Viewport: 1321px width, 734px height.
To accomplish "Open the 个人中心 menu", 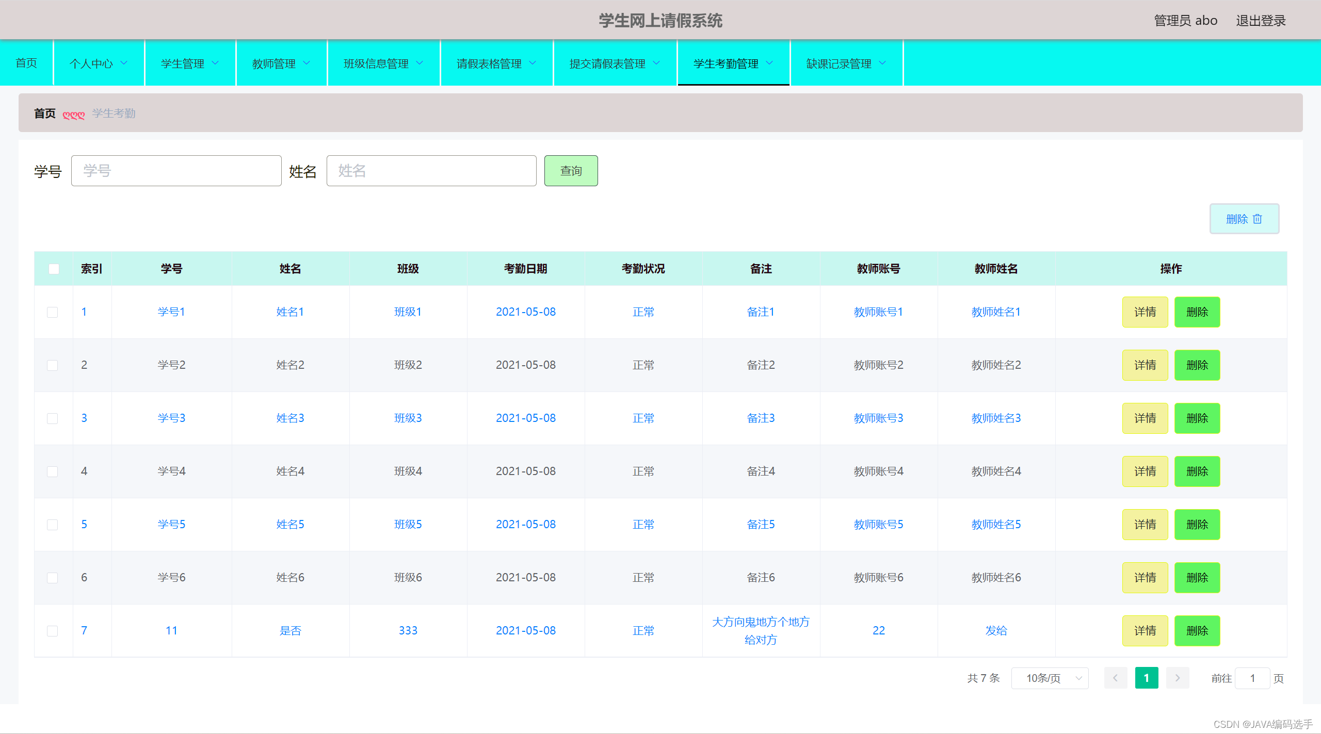I will tap(99, 63).
